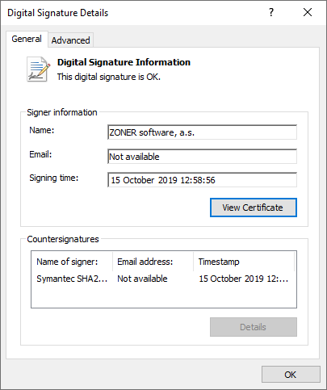Switch to the Advanced tab
The width and height of the screenshot is (327, 390).
click(70, 40)
